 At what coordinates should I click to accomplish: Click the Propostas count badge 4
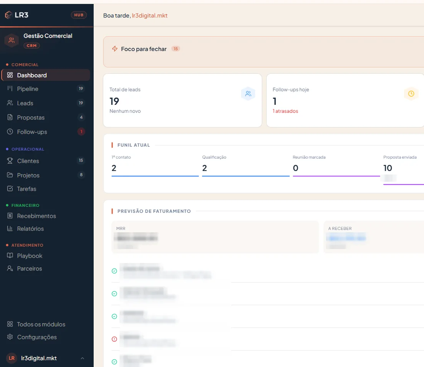[81, 117]
